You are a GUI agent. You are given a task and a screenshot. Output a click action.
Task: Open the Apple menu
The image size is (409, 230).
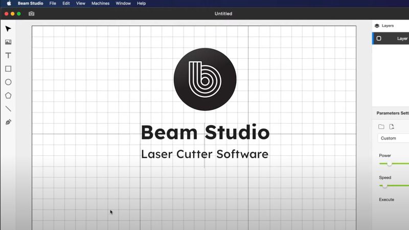pos(9,4)
